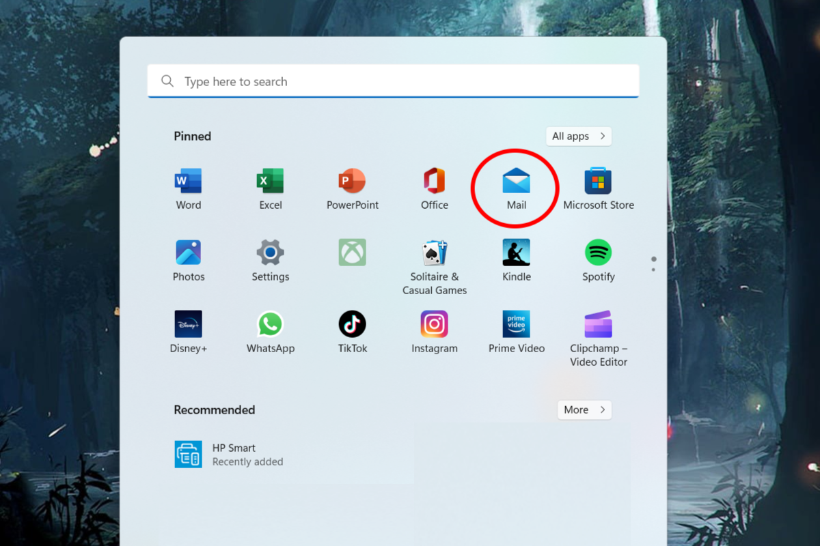Open WhatsApp
820x546 pixels.
point(270,333)
